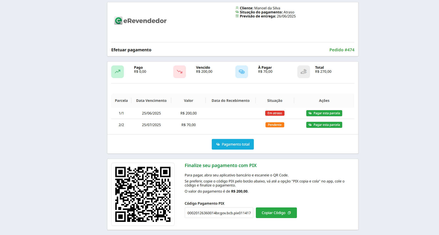Click the blue À Pagar coins icon
The width and height of the screenshot is (439, 235).
(242, 72)
